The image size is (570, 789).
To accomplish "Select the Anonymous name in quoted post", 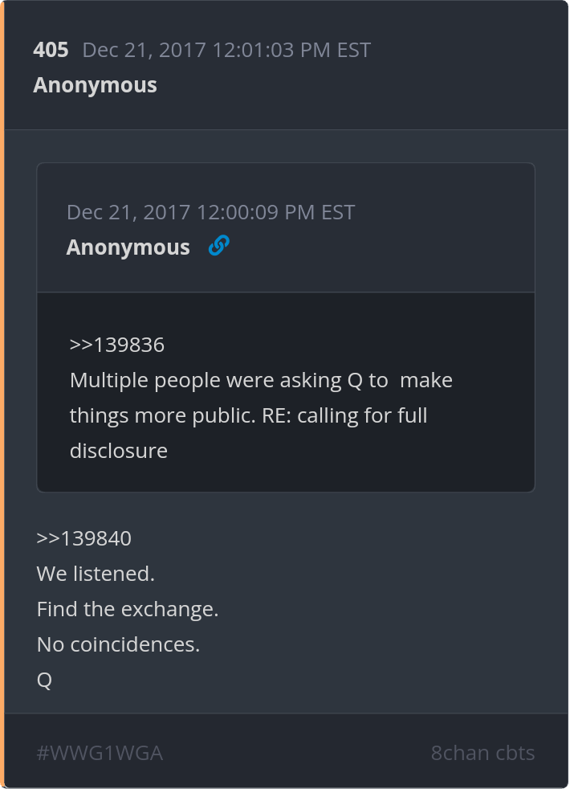I will point(128,247).
